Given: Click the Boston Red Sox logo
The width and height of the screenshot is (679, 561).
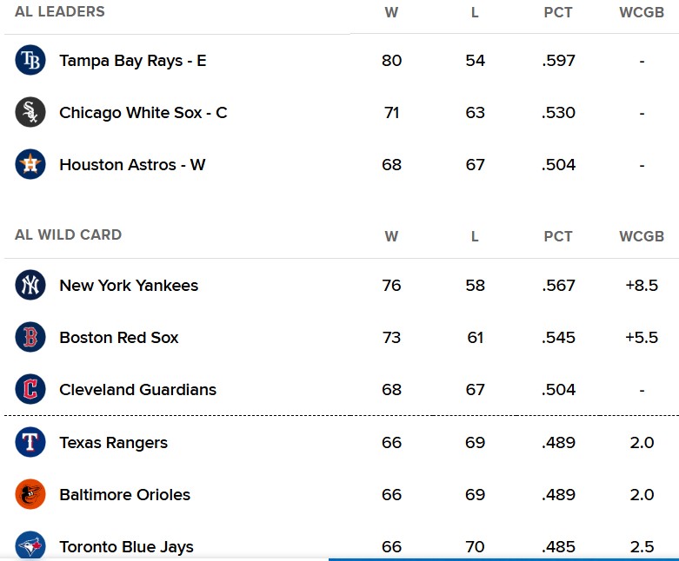Looking at the screenshot, I should point(30,337).
